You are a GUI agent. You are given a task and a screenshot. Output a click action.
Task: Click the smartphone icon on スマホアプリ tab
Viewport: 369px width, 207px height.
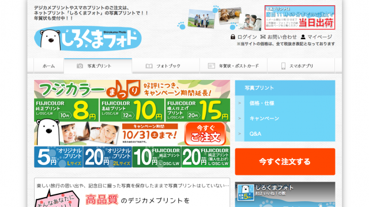pyautogui.click(x=283, y=66)
